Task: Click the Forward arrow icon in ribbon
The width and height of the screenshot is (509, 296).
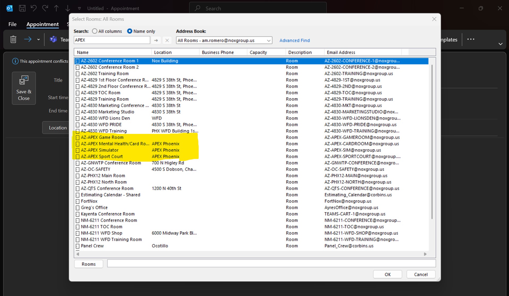Action: click(x=28, y=39)
